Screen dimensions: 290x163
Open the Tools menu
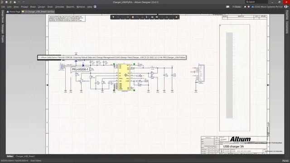pyautogui.click(x=50, y=7)
